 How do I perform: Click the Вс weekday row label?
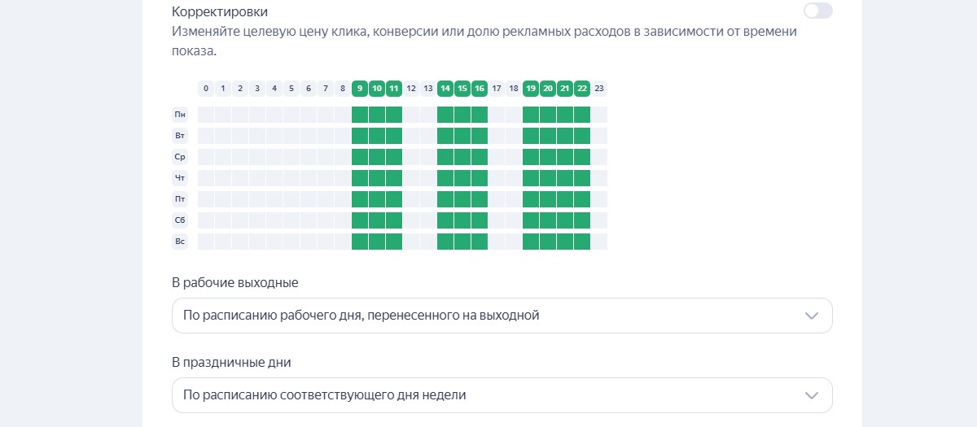[180, 242]
